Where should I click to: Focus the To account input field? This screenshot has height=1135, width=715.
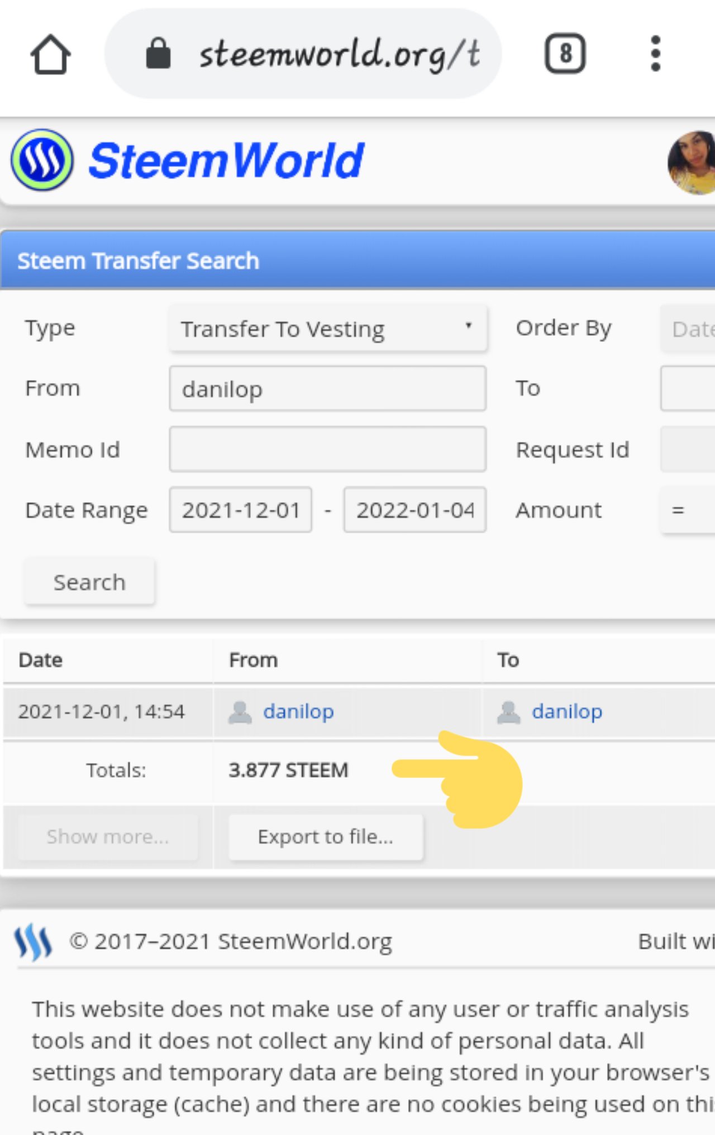[688, 388]
